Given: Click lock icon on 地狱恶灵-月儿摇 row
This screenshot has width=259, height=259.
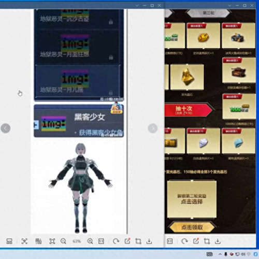Looking at the screenshot, I should click(x=111, y=93).
